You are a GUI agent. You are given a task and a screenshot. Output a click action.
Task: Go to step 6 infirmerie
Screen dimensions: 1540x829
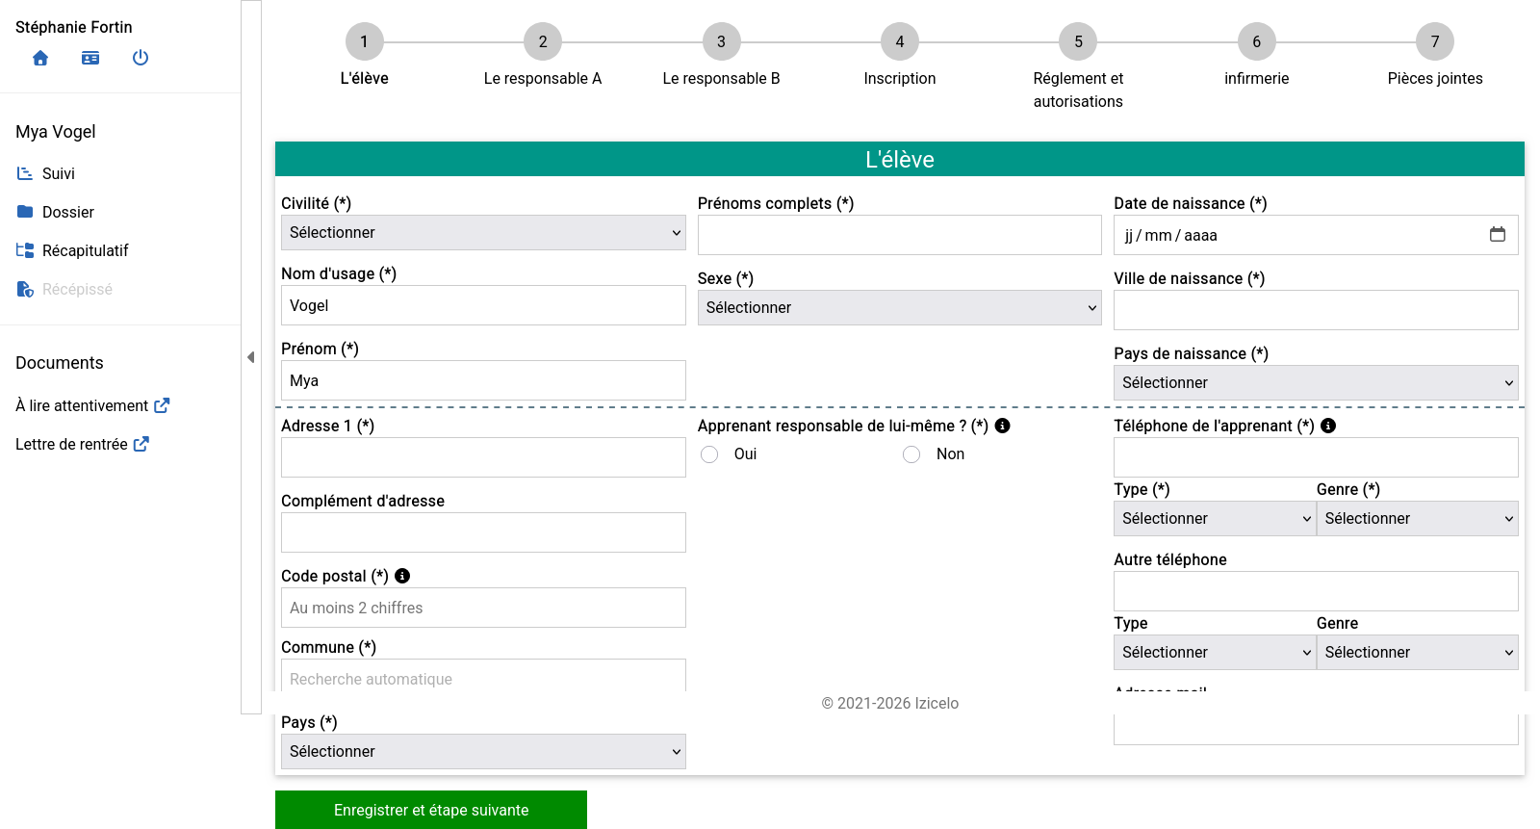click(x=1256, y=41)
